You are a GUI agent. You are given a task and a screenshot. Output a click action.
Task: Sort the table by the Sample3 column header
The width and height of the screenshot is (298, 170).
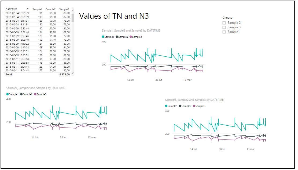point(64,9)
